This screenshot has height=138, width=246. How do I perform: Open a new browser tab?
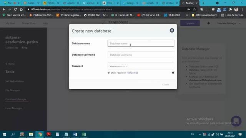pos(203,3)
